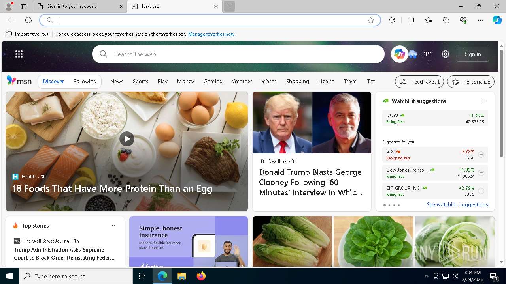Open the Sports category
Image resolution: width=506 pixels, height=284 pixels.
coord(140,81)
